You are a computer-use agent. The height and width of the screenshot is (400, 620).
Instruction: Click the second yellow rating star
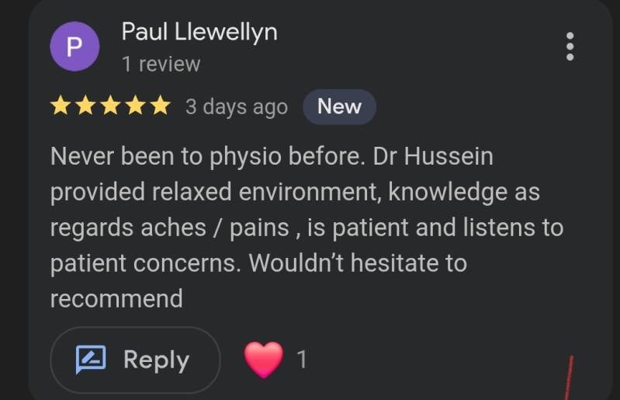85,106
